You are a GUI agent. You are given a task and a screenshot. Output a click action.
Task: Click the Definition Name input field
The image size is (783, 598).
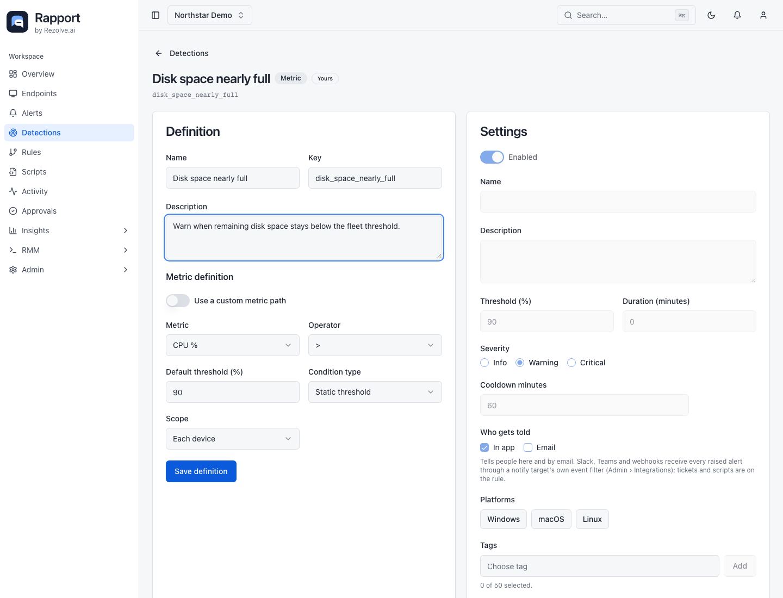(233, 178)
